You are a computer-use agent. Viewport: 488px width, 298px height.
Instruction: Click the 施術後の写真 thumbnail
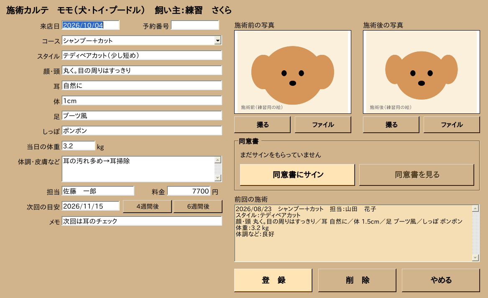pyautogui.click(x=422, y=72)
